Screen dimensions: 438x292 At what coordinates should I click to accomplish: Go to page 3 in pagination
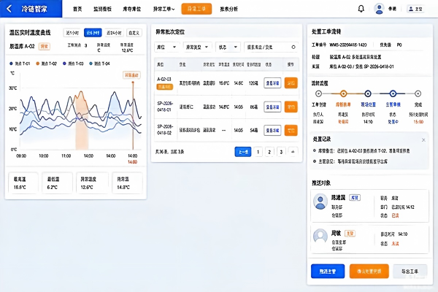tap(281, 152)
